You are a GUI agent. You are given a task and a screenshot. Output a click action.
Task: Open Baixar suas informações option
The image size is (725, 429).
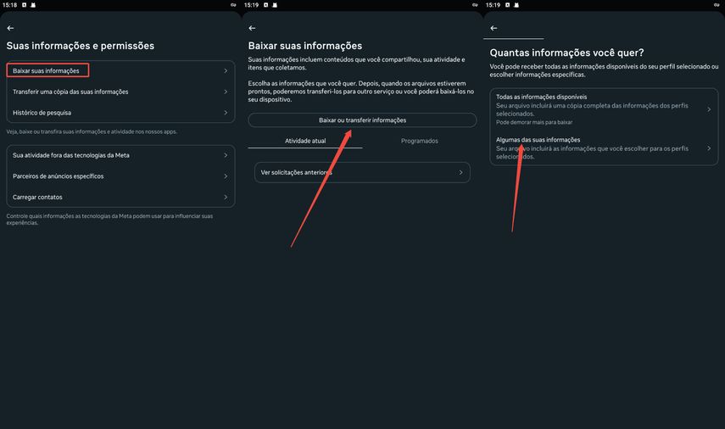click(x=120, y=70)
